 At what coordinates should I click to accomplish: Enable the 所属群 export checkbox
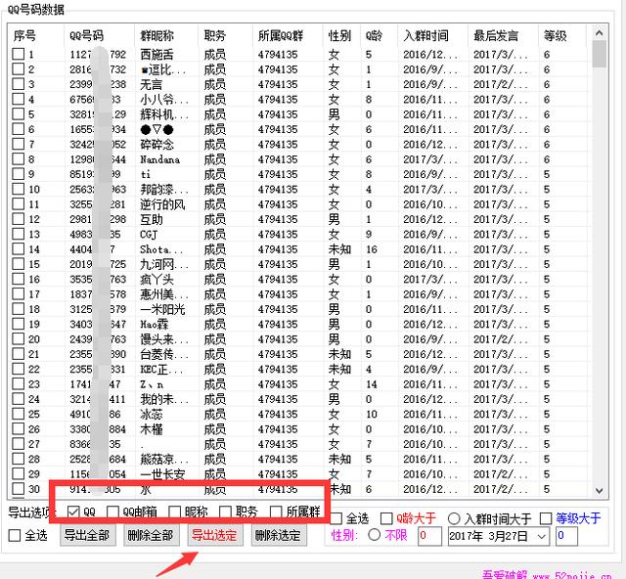pyautogui.click(x=277, y=512)
